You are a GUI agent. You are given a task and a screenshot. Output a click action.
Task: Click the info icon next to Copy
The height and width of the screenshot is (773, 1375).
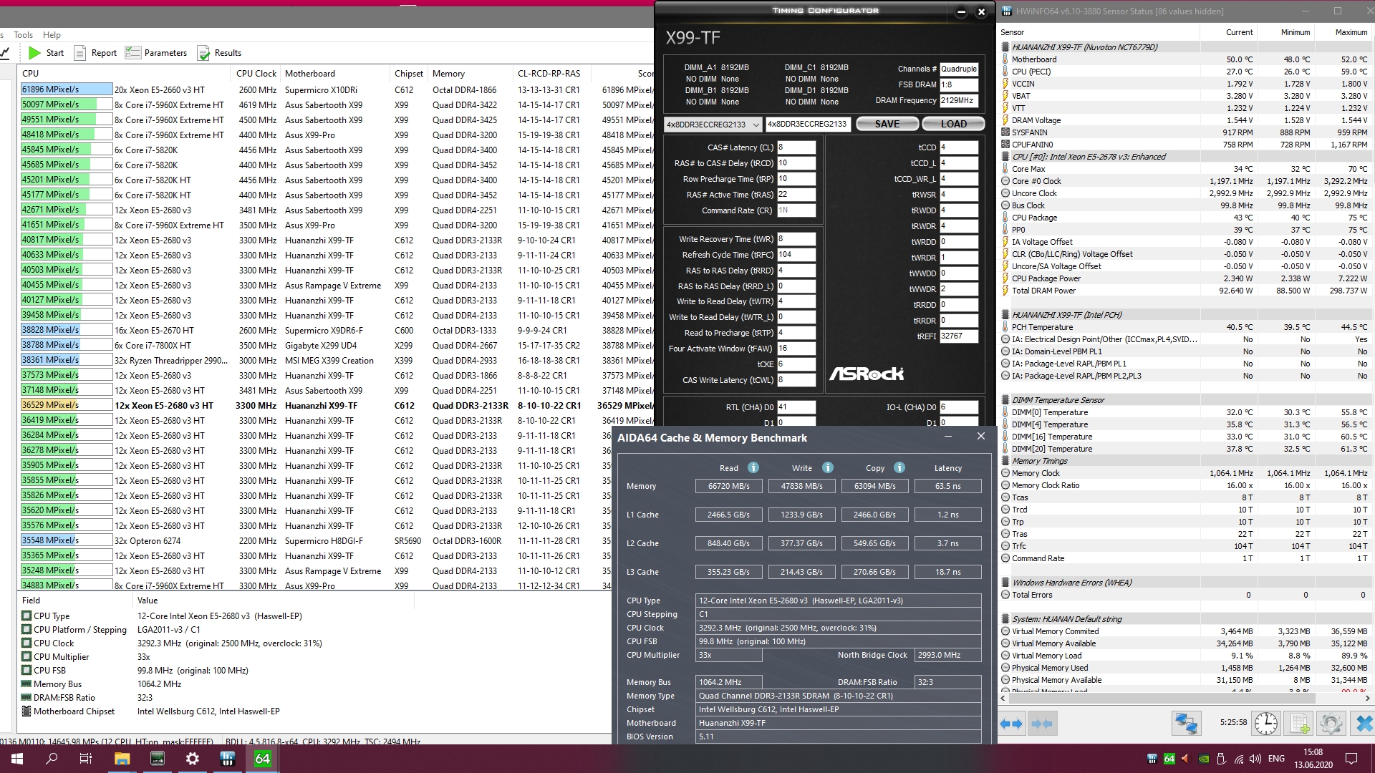click(x=899, y=467)
